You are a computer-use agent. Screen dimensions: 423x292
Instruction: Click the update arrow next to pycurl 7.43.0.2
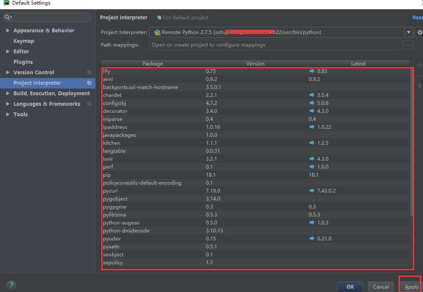point(312,191)
